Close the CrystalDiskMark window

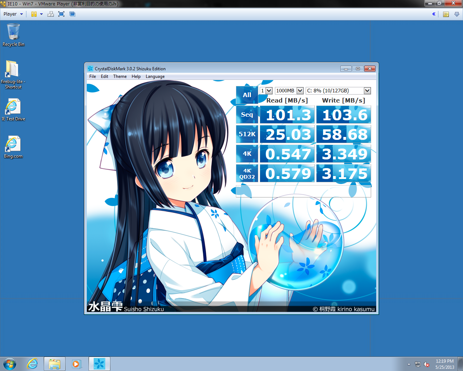(x=370, y=68)
